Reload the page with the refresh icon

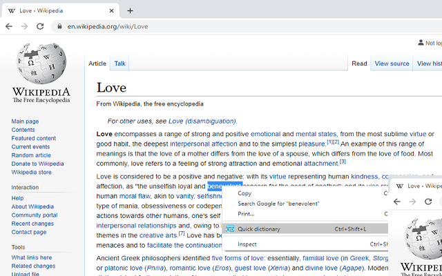coord(40,26)
